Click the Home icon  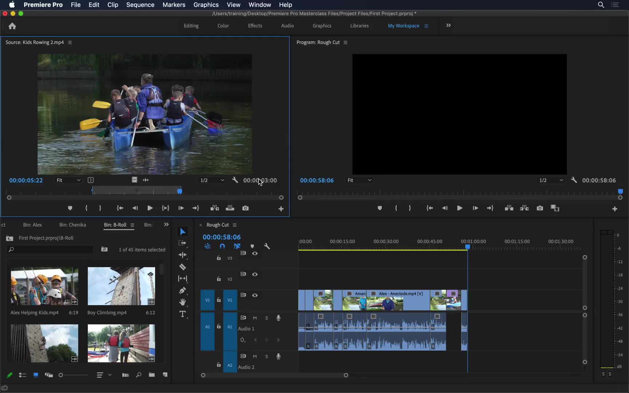tap(12, 26)
